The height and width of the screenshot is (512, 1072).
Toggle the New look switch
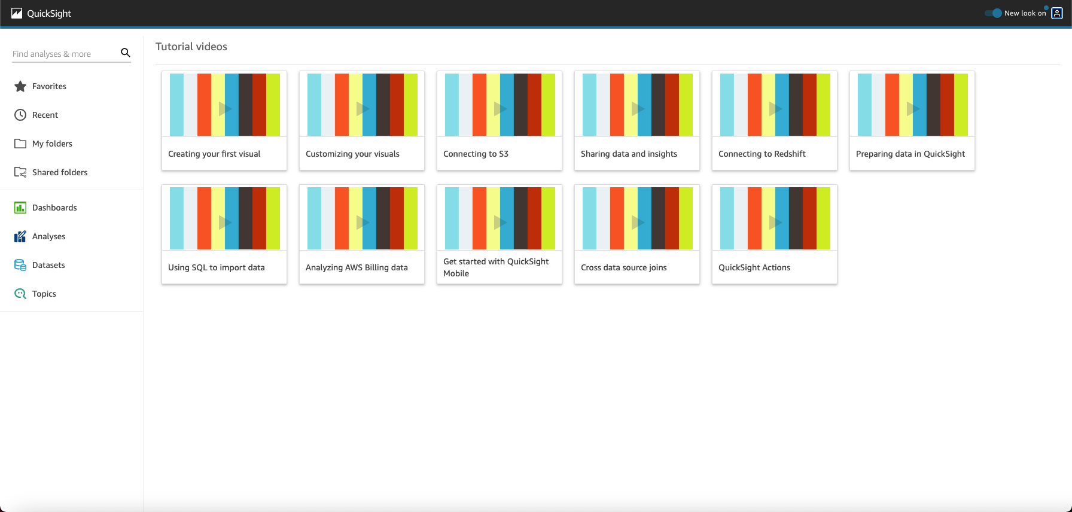[993, 13]
